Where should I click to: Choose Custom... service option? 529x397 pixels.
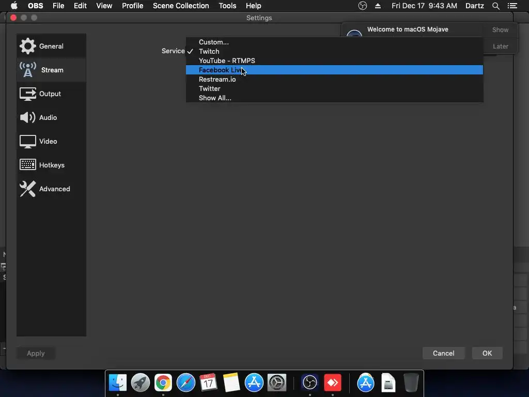334,42
